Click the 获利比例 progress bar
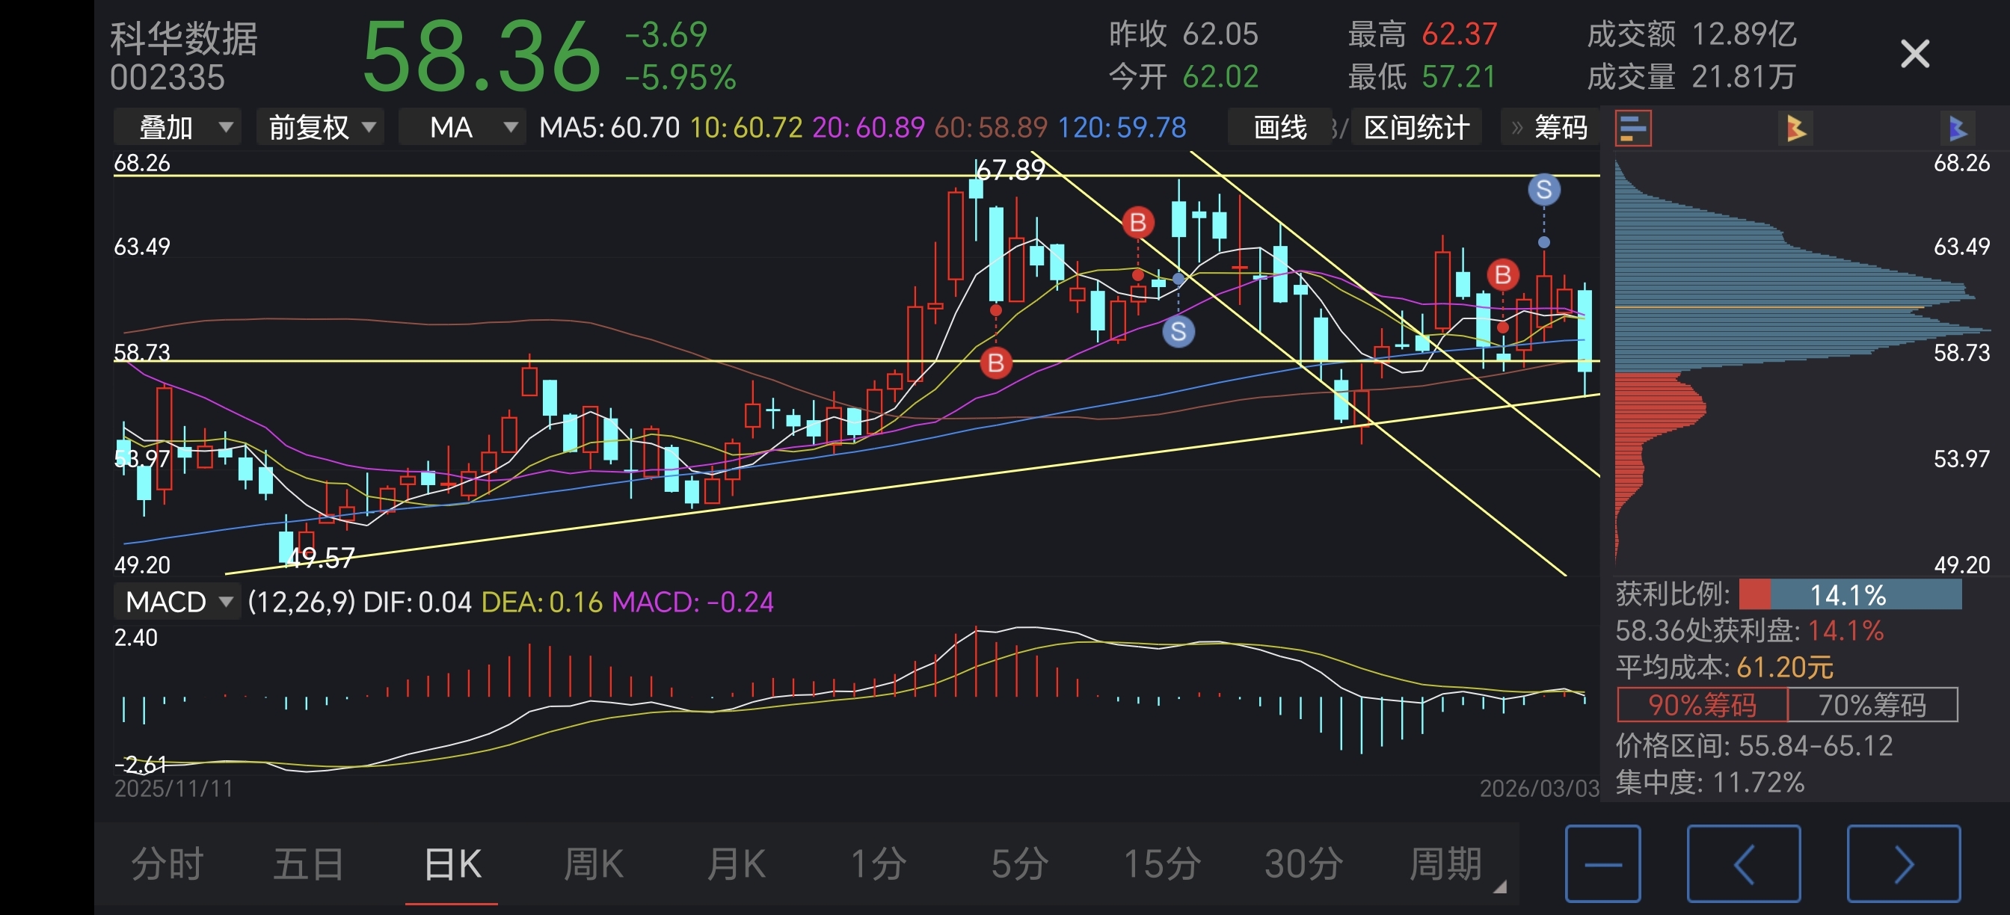Viewport: 2010px width, 915px height. click(x=1849, y=595)
